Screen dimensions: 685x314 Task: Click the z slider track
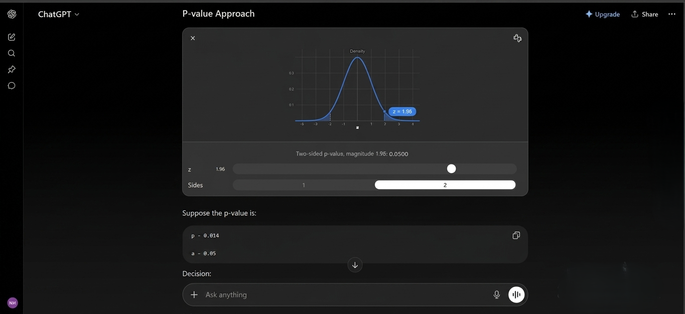[x=374, y=169]
